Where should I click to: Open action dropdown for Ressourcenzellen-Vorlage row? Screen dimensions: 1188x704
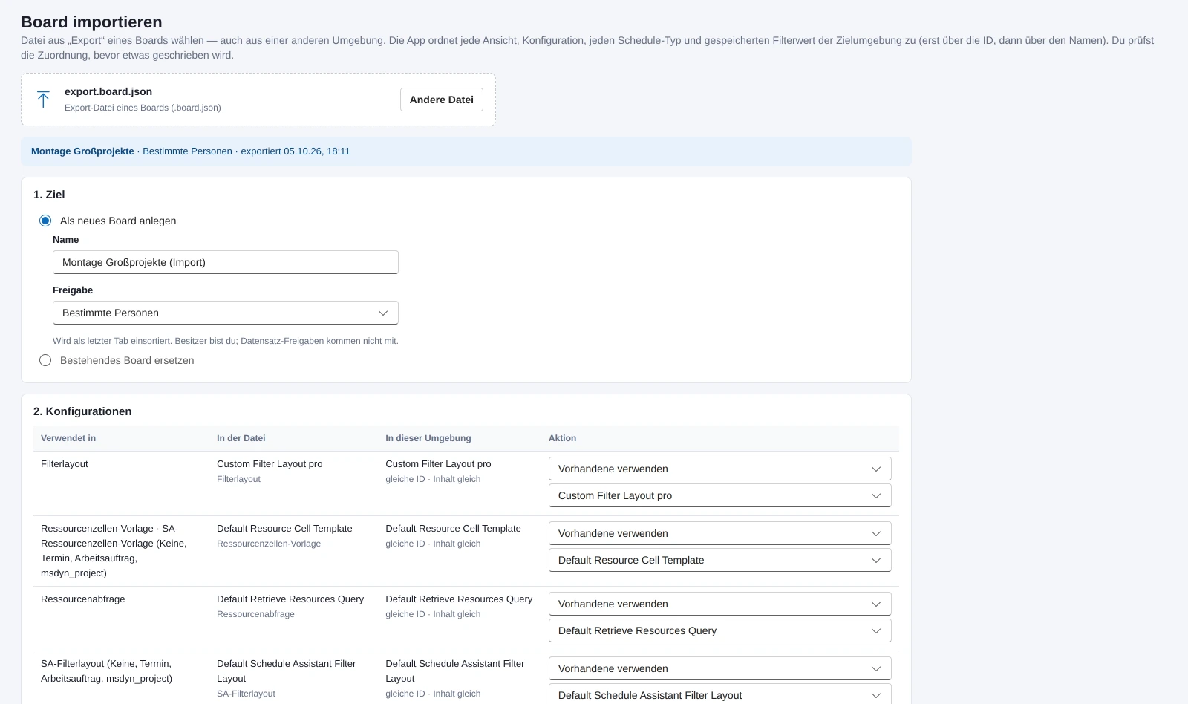point(719,533)
